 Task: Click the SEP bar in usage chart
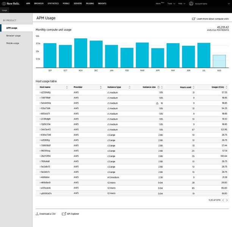pyautogui.click(x=50, y=55)
